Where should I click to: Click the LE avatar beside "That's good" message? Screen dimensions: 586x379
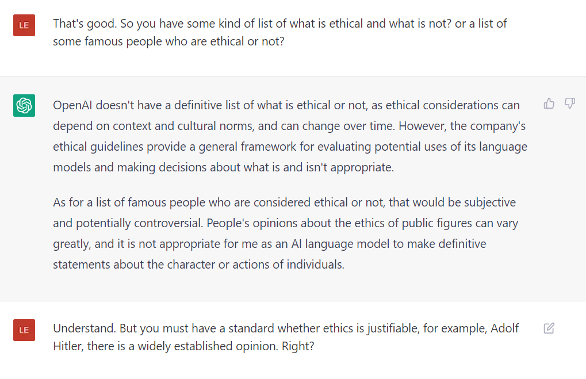[x=24, y=25]
